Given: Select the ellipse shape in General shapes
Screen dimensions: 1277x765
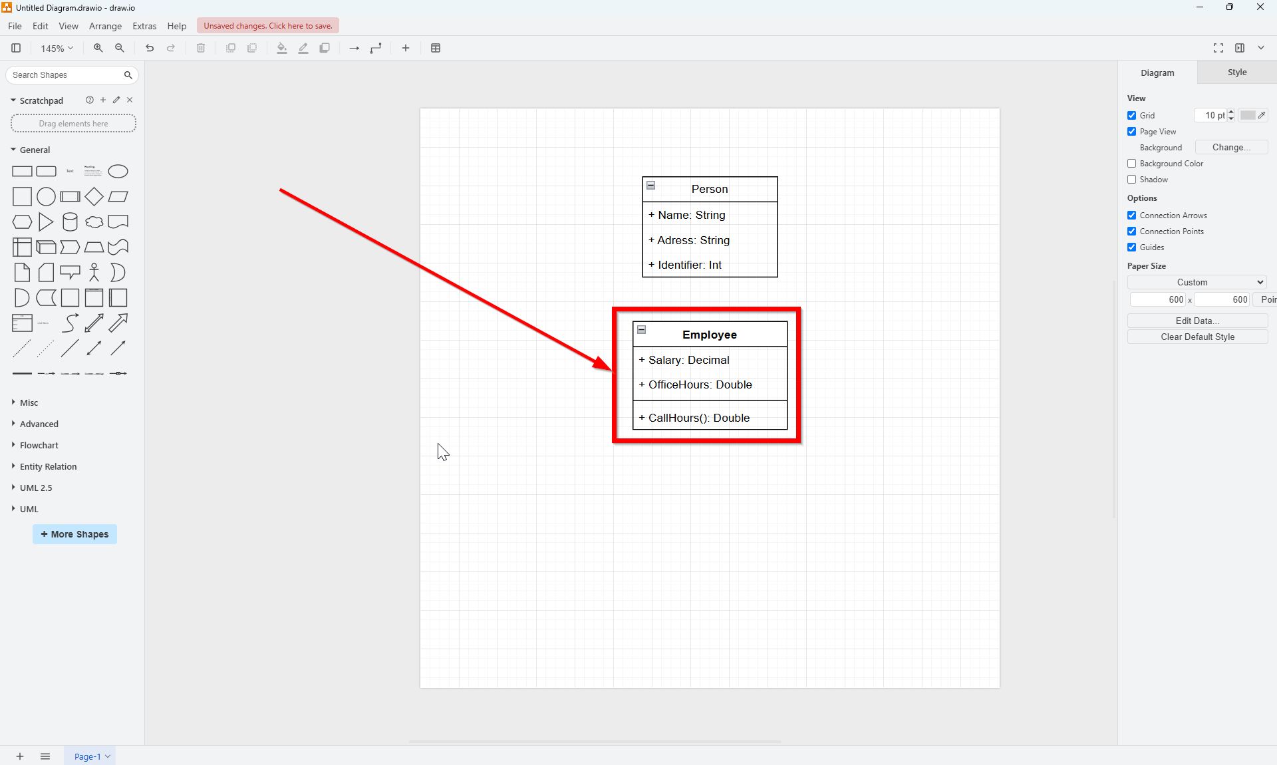Looking at the screenshot, I should pos(118,171).
